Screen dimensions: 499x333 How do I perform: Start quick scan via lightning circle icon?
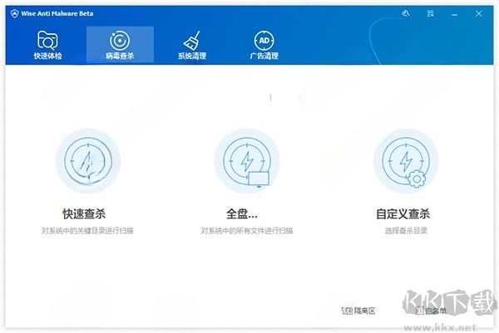(88, 161)
